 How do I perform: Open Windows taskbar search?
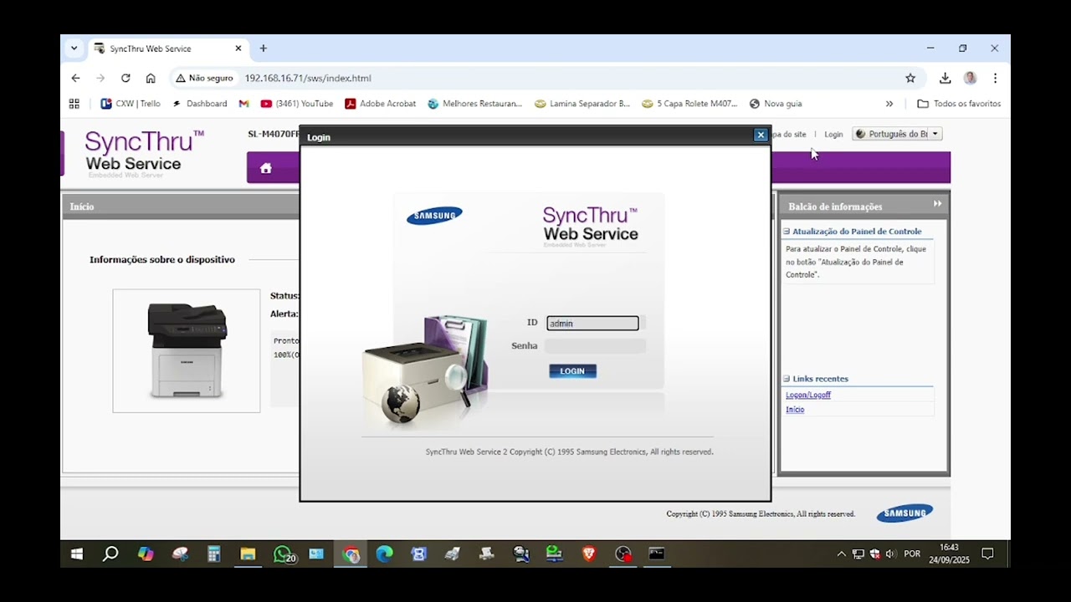(x=110, y=554)
